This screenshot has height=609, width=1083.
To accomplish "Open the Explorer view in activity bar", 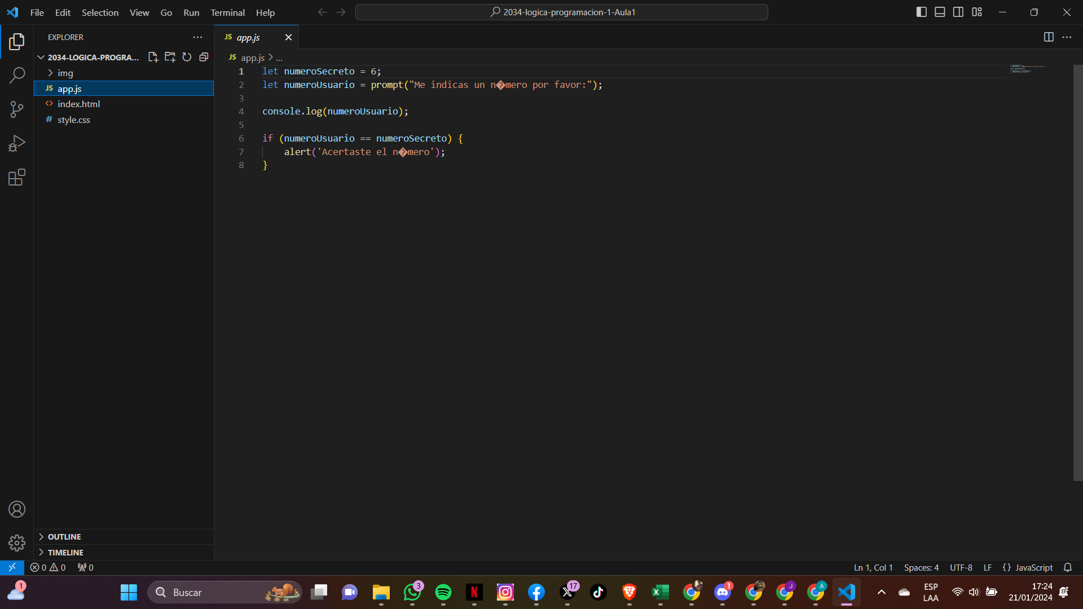I will pos(17,41).
